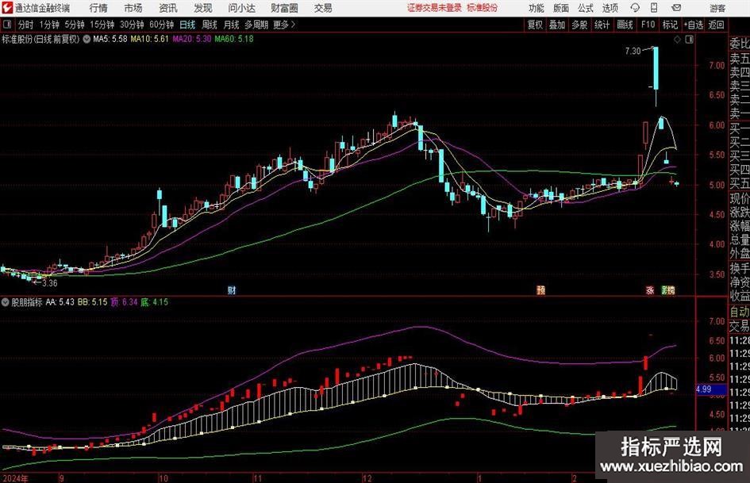Click the MA60: 5.18 value label
750x483 pixels.
234,39
